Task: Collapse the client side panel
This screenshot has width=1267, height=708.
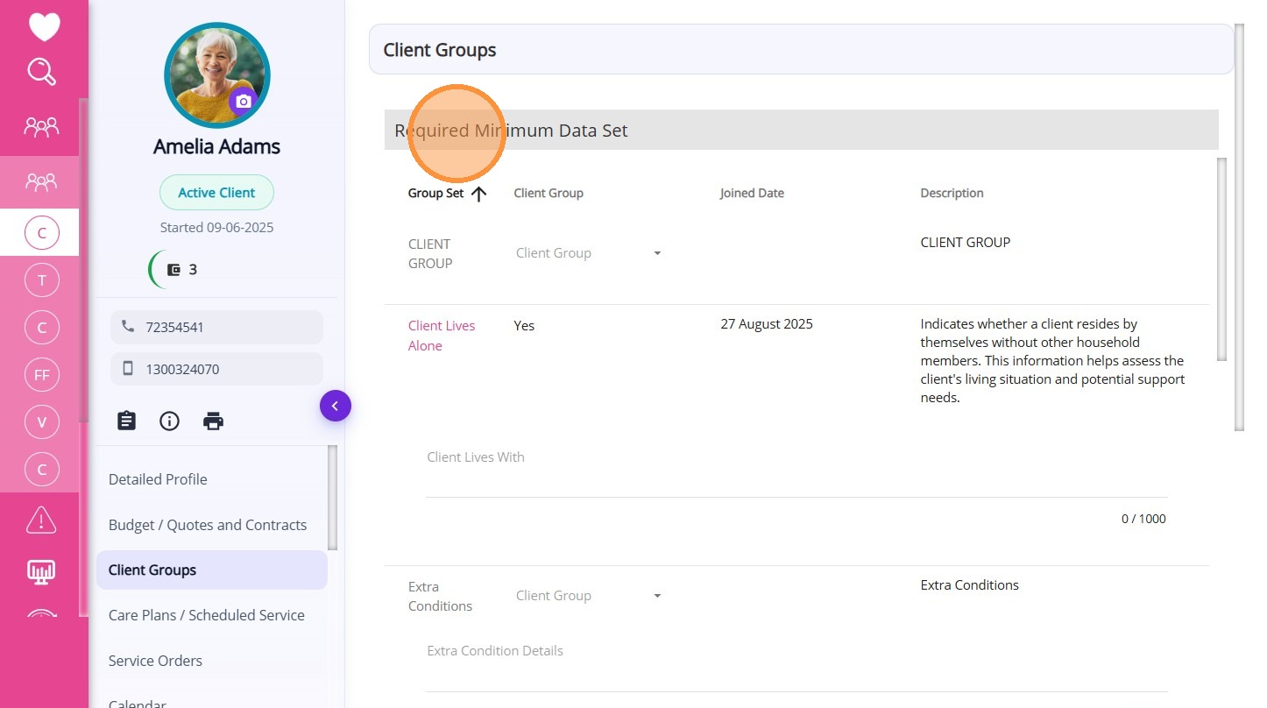Action: coord(335,406)
